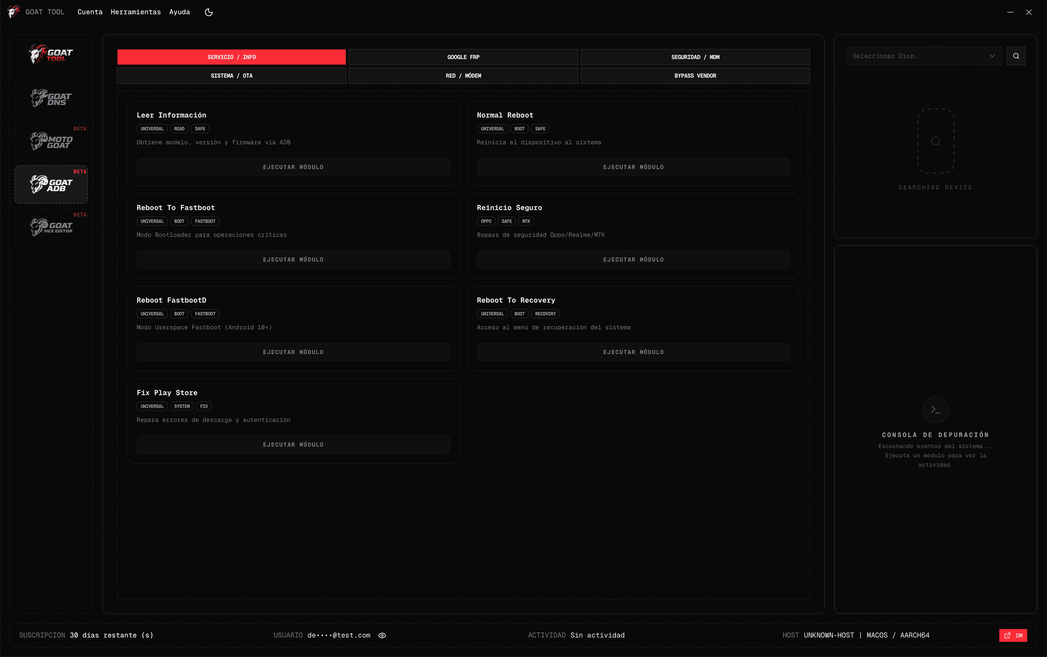Open the Goat Hex Editor module
This screenshot has height=657, width=1047.
51,227
